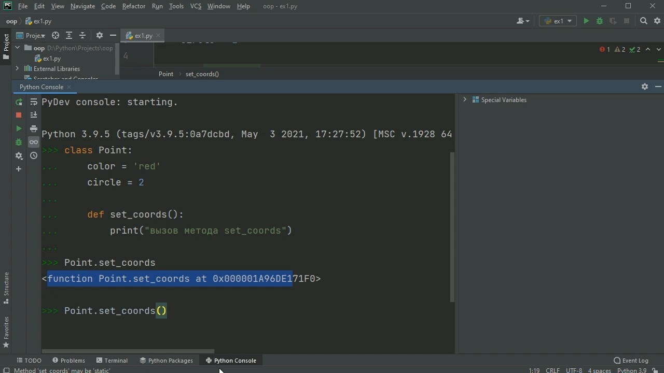Open Terminal tool window

point(112,361)
